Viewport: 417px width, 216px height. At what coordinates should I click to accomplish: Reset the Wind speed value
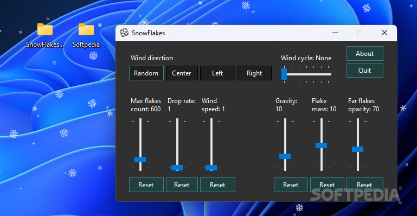217,185
